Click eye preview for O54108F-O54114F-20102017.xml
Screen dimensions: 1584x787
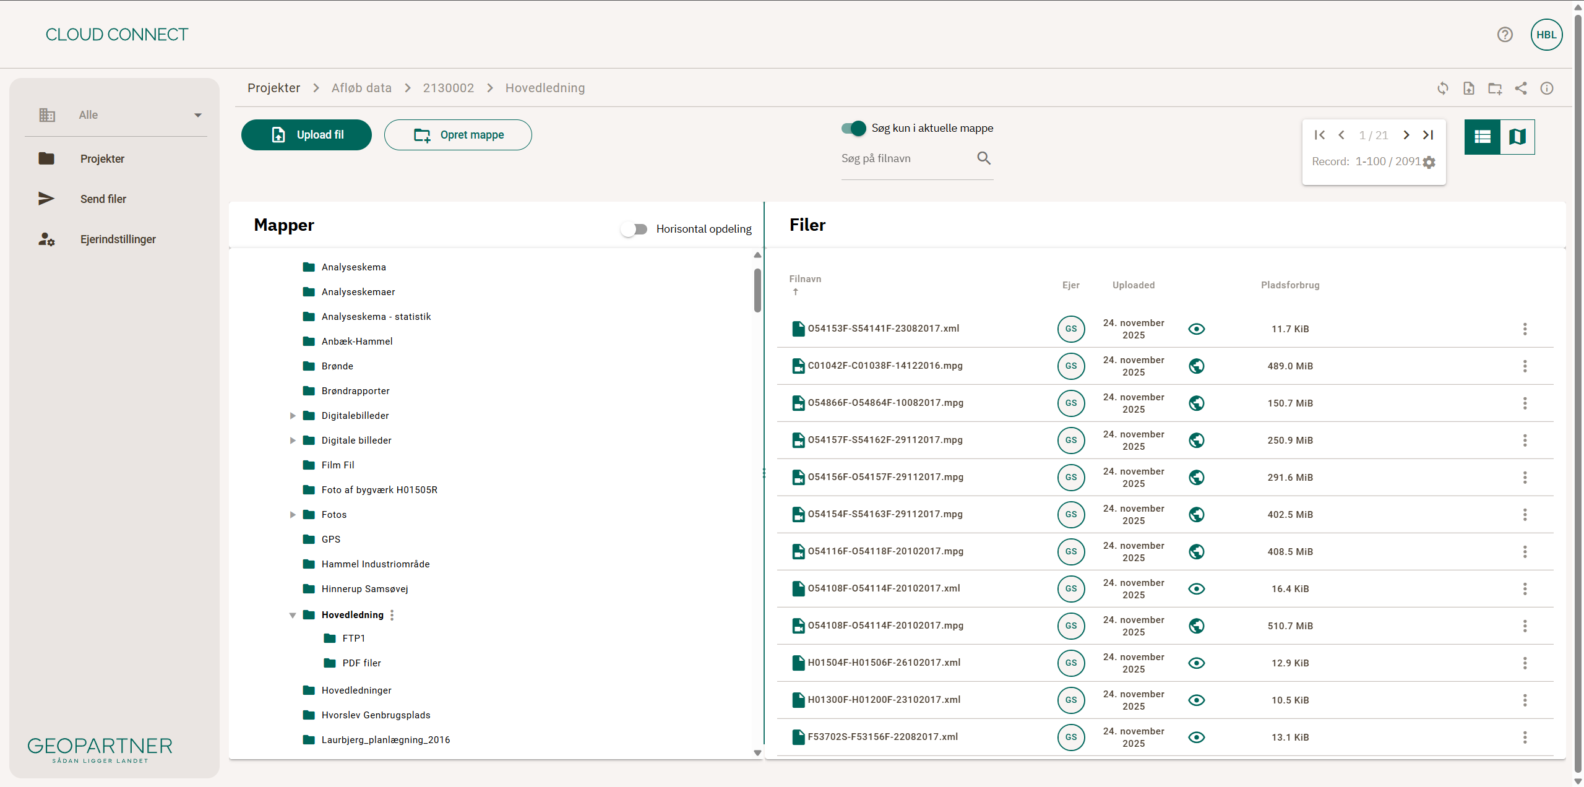click(x=1197, y=589)
